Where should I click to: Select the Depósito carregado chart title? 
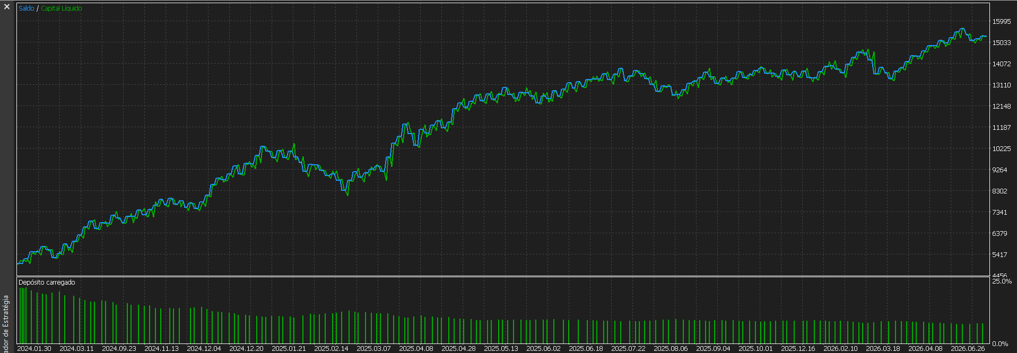point(47,283)
